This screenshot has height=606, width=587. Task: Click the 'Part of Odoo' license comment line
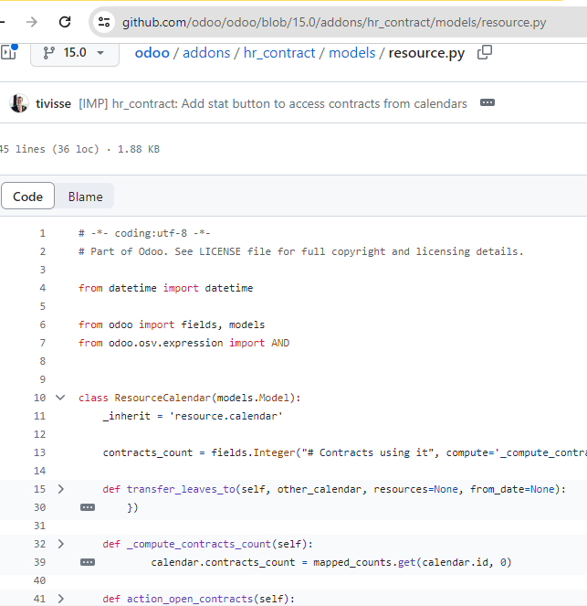click(301, 251)
